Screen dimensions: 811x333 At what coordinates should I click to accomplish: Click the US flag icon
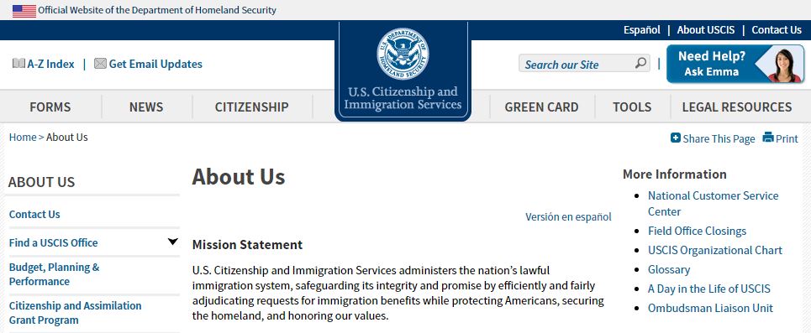(x=24, y=10)
